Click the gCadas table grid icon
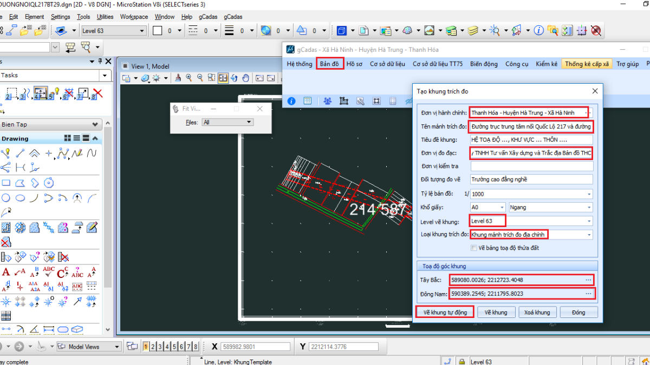Screen dimensions: 650x365 point(308,101)
